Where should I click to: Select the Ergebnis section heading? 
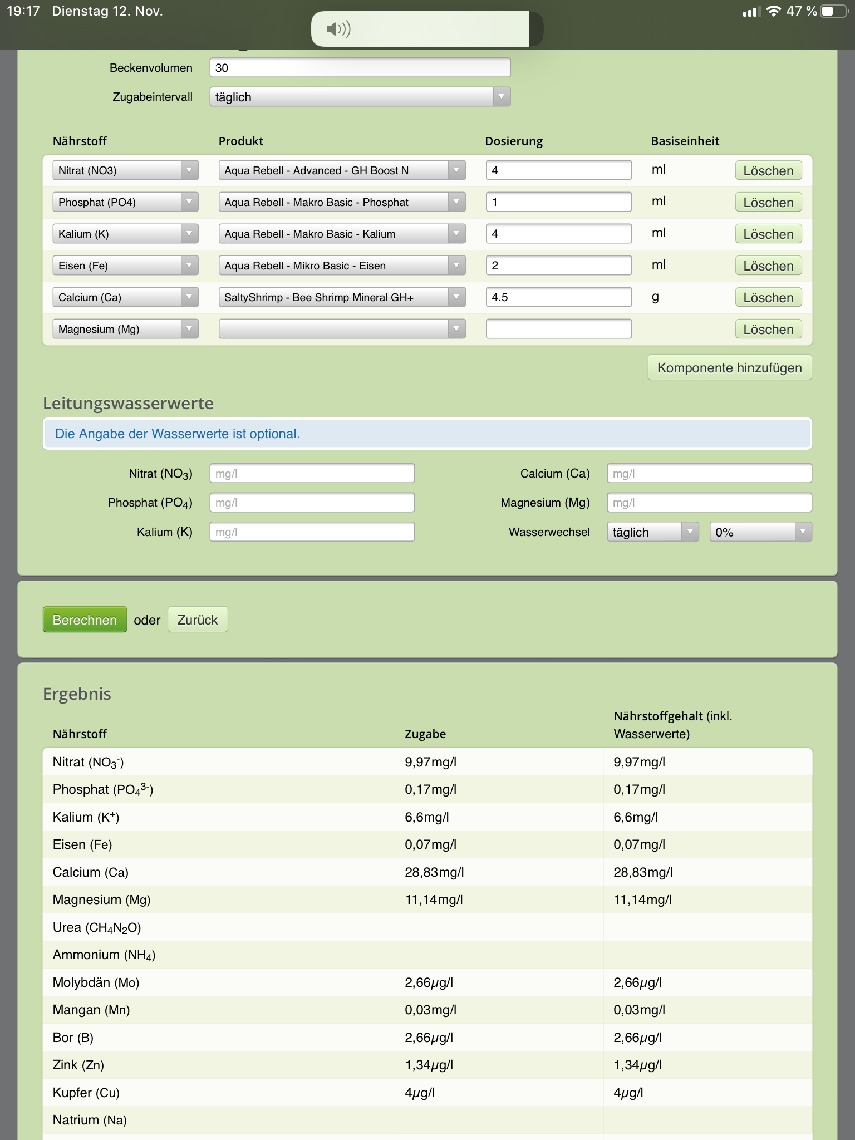point(77,694)
